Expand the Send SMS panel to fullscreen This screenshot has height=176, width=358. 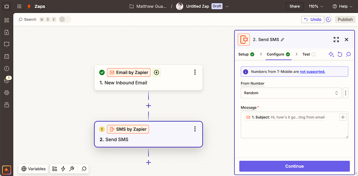pos(336,40)
